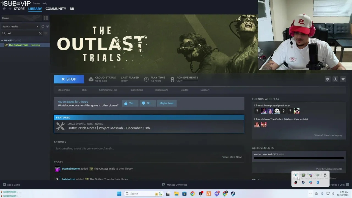This screenshot has width=352, height=198.
Task: Add game to favorites with heart icon
Action: pos(343,79)
